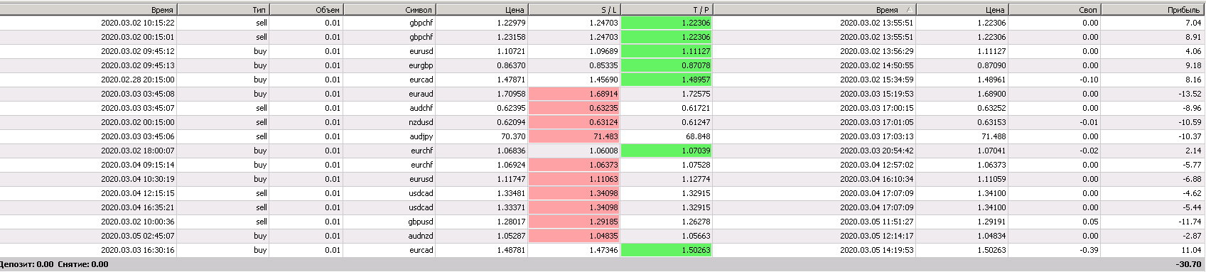The width and height of the screenshot is (1206, 272).
Task: Sort by Прибыль column header
Action: pos(1153,9)
